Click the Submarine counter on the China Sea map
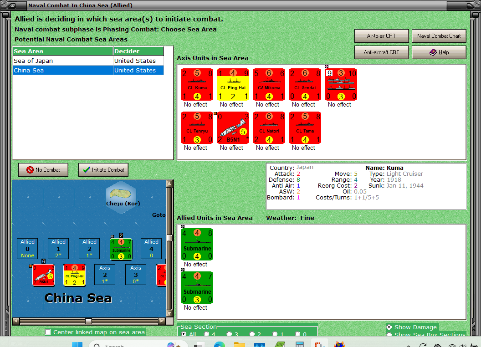481x347 pixels. [x=121, y=249]
